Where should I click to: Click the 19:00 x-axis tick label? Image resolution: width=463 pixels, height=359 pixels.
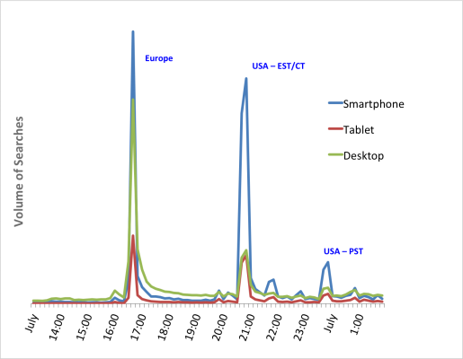click(193, 327)
